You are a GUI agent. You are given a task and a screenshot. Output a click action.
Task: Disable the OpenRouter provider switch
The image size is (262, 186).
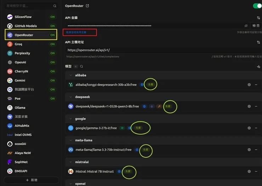coord(257,6)
